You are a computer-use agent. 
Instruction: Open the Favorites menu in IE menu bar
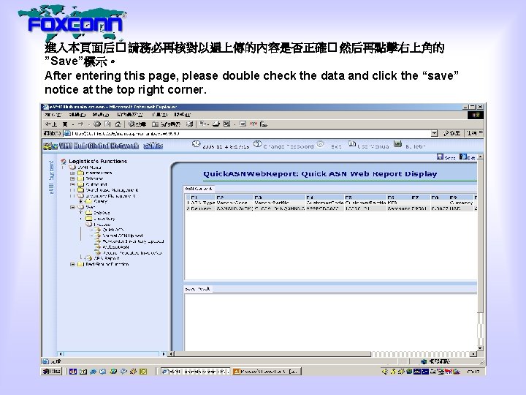tap(130, 115)
